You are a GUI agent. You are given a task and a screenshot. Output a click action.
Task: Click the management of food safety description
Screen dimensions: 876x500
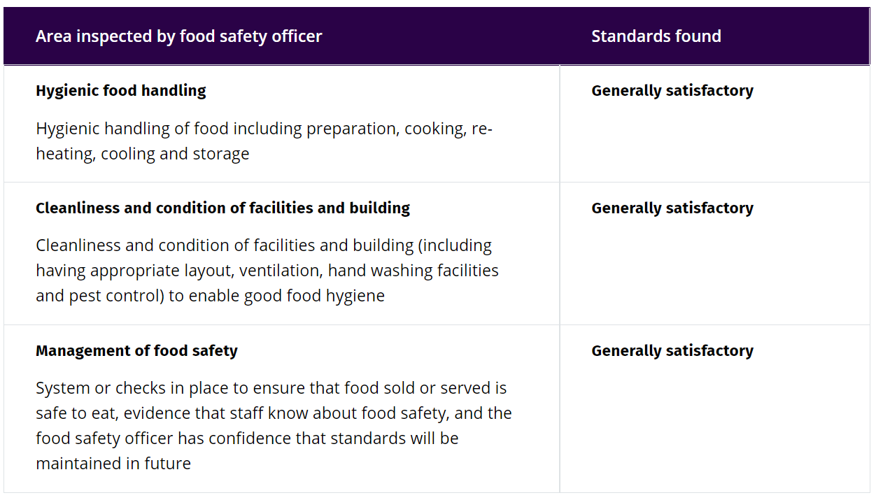(x=274, y=426)
